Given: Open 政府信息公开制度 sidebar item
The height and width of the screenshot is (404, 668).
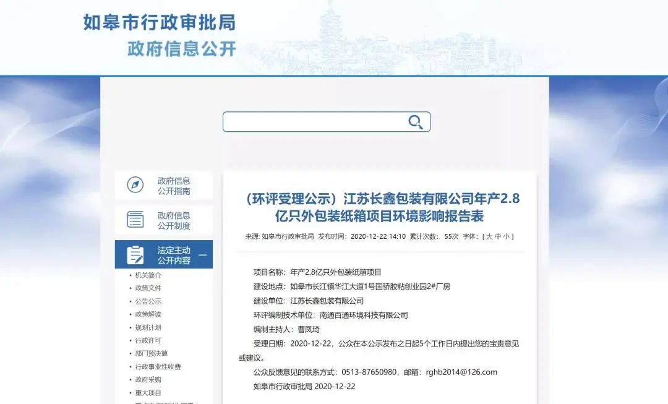Looking at the screenshot, I should 163,220.
